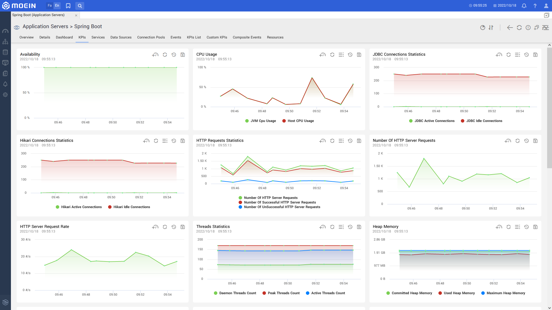Switch the language to En

pos(57,5)
